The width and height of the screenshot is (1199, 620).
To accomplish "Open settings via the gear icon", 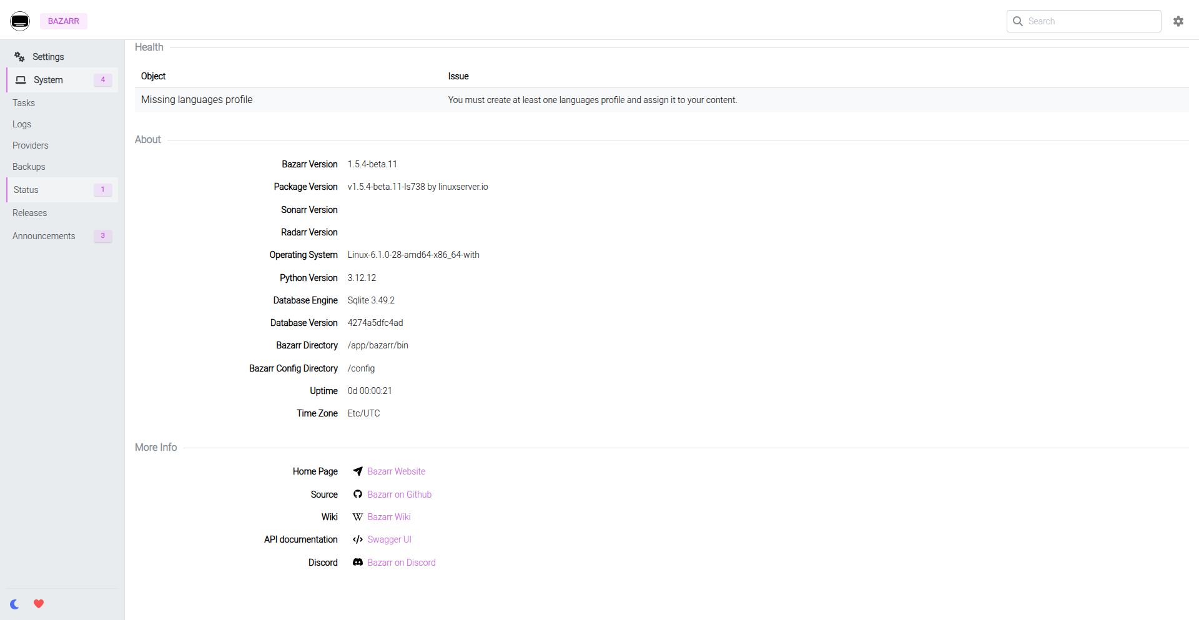I will [x=1179, y=21].
